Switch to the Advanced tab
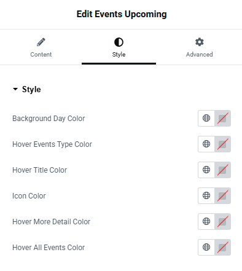 (200, 47)
